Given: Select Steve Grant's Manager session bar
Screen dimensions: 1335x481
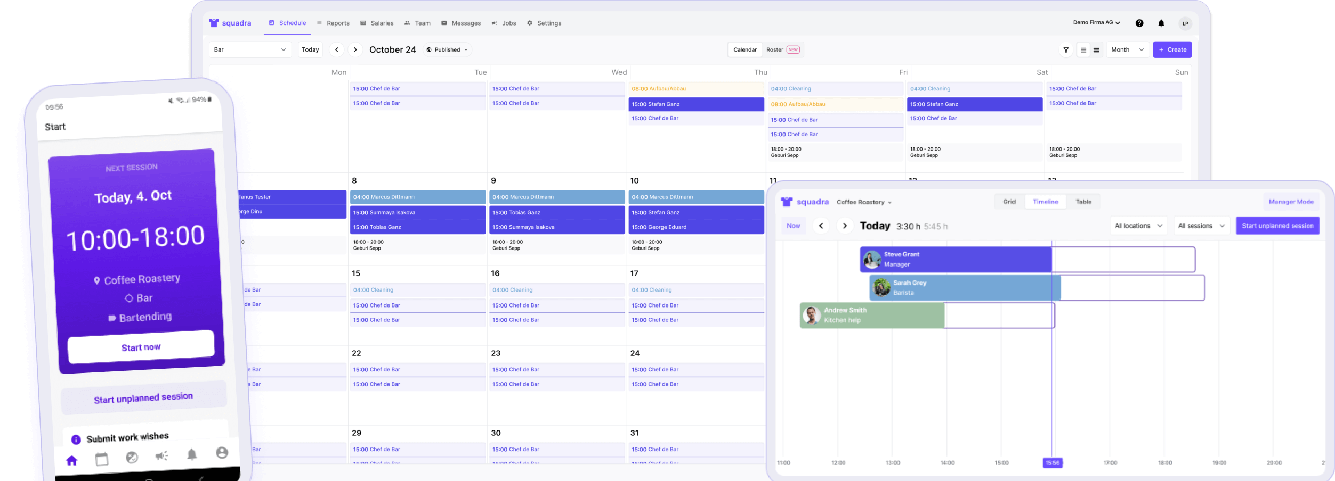Looking at the screenshot, I should [x=956, y=260].
